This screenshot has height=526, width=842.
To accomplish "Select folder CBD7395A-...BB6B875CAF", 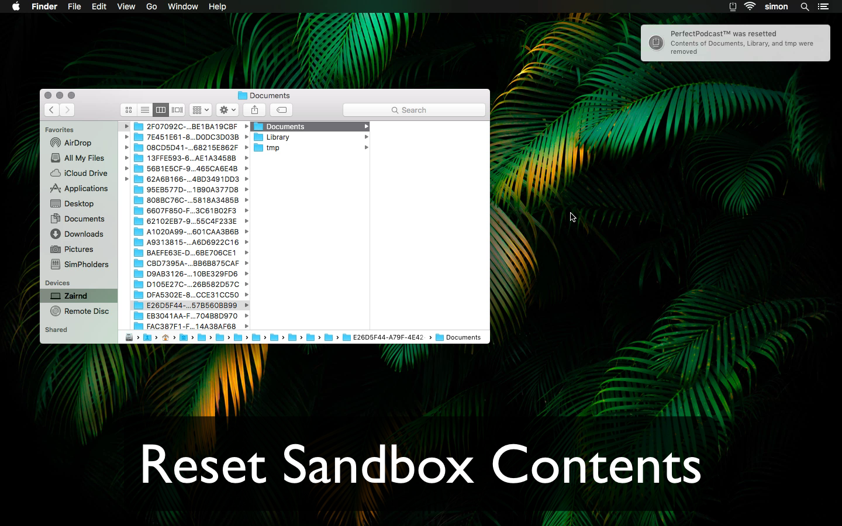I will pos(190,263).
